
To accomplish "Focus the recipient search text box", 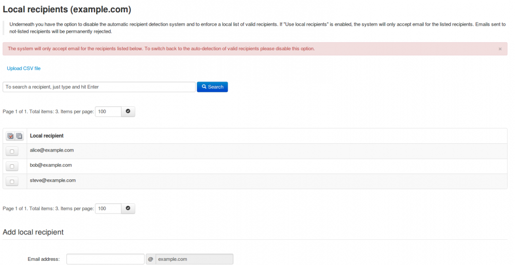I will click(x=99, y=87).
